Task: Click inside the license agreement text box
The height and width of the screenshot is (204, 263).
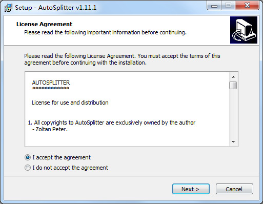Action: (x=127, y=109)
